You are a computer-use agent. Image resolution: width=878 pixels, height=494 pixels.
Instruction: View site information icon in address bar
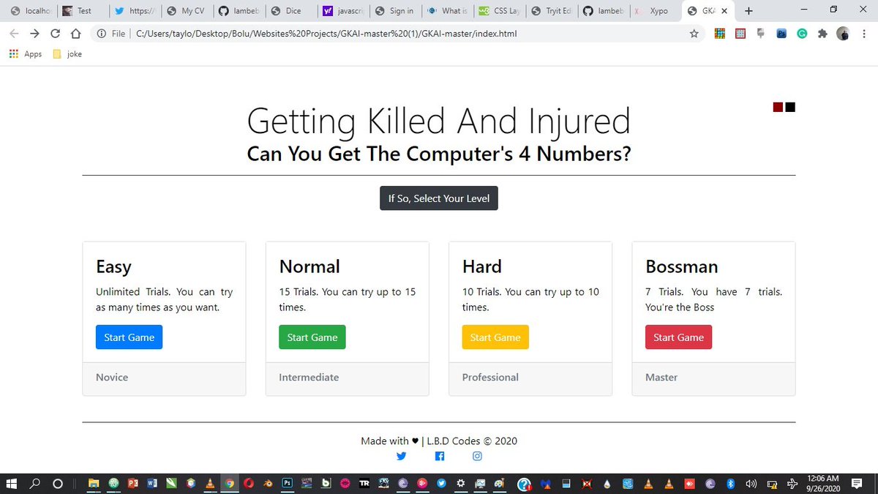102,34
